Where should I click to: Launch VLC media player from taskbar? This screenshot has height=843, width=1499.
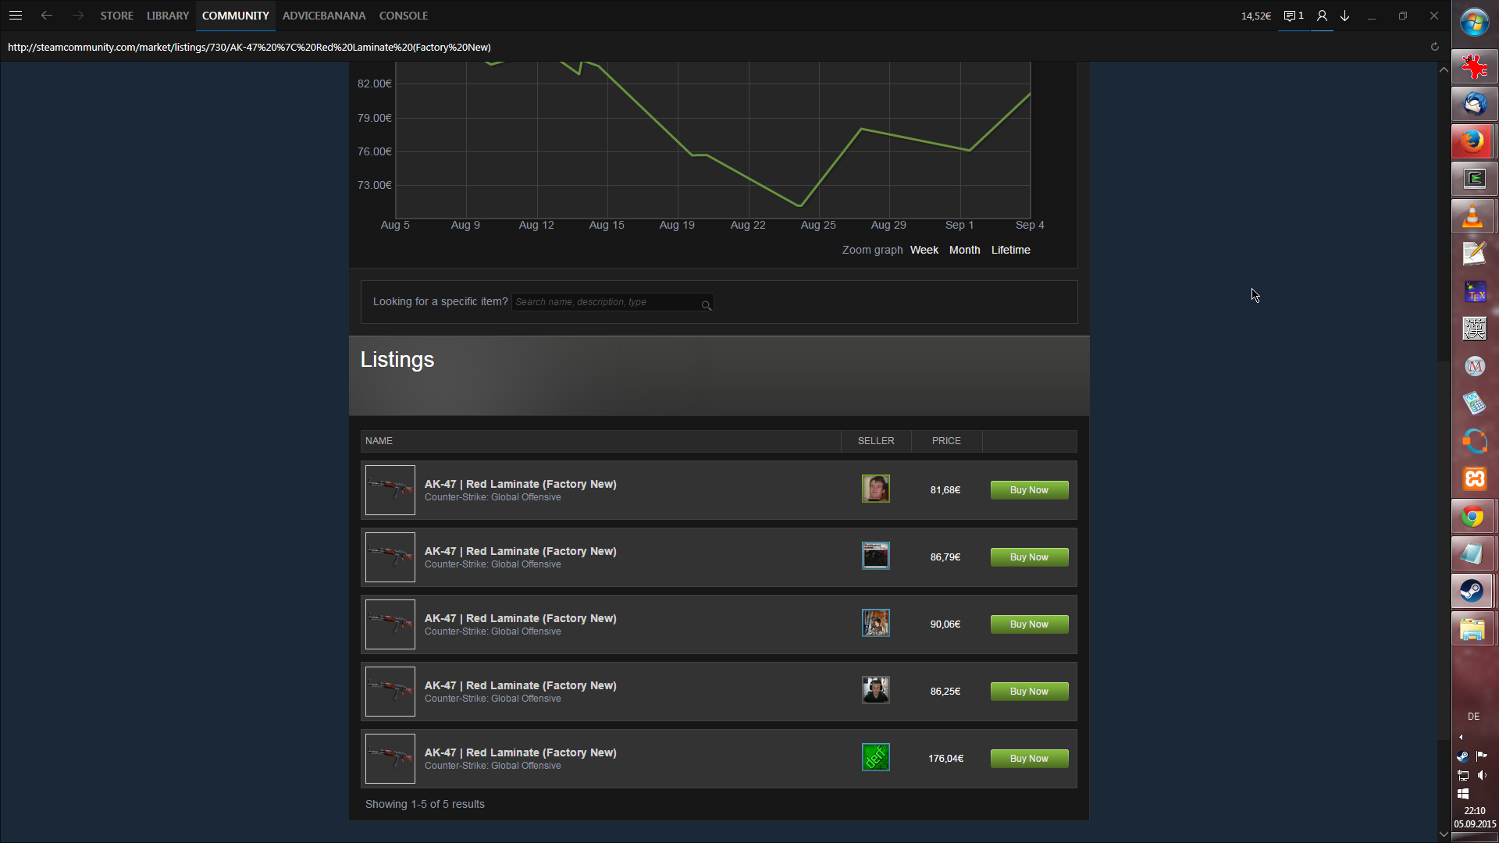[x=1473, y=216]
